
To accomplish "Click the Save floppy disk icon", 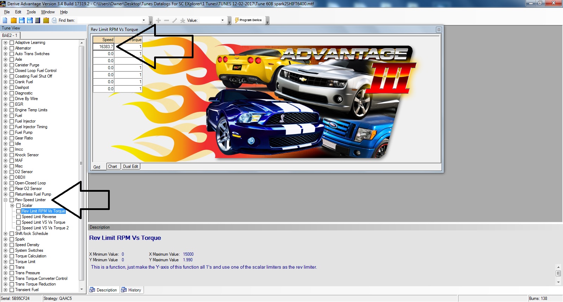I will (21, 20).
